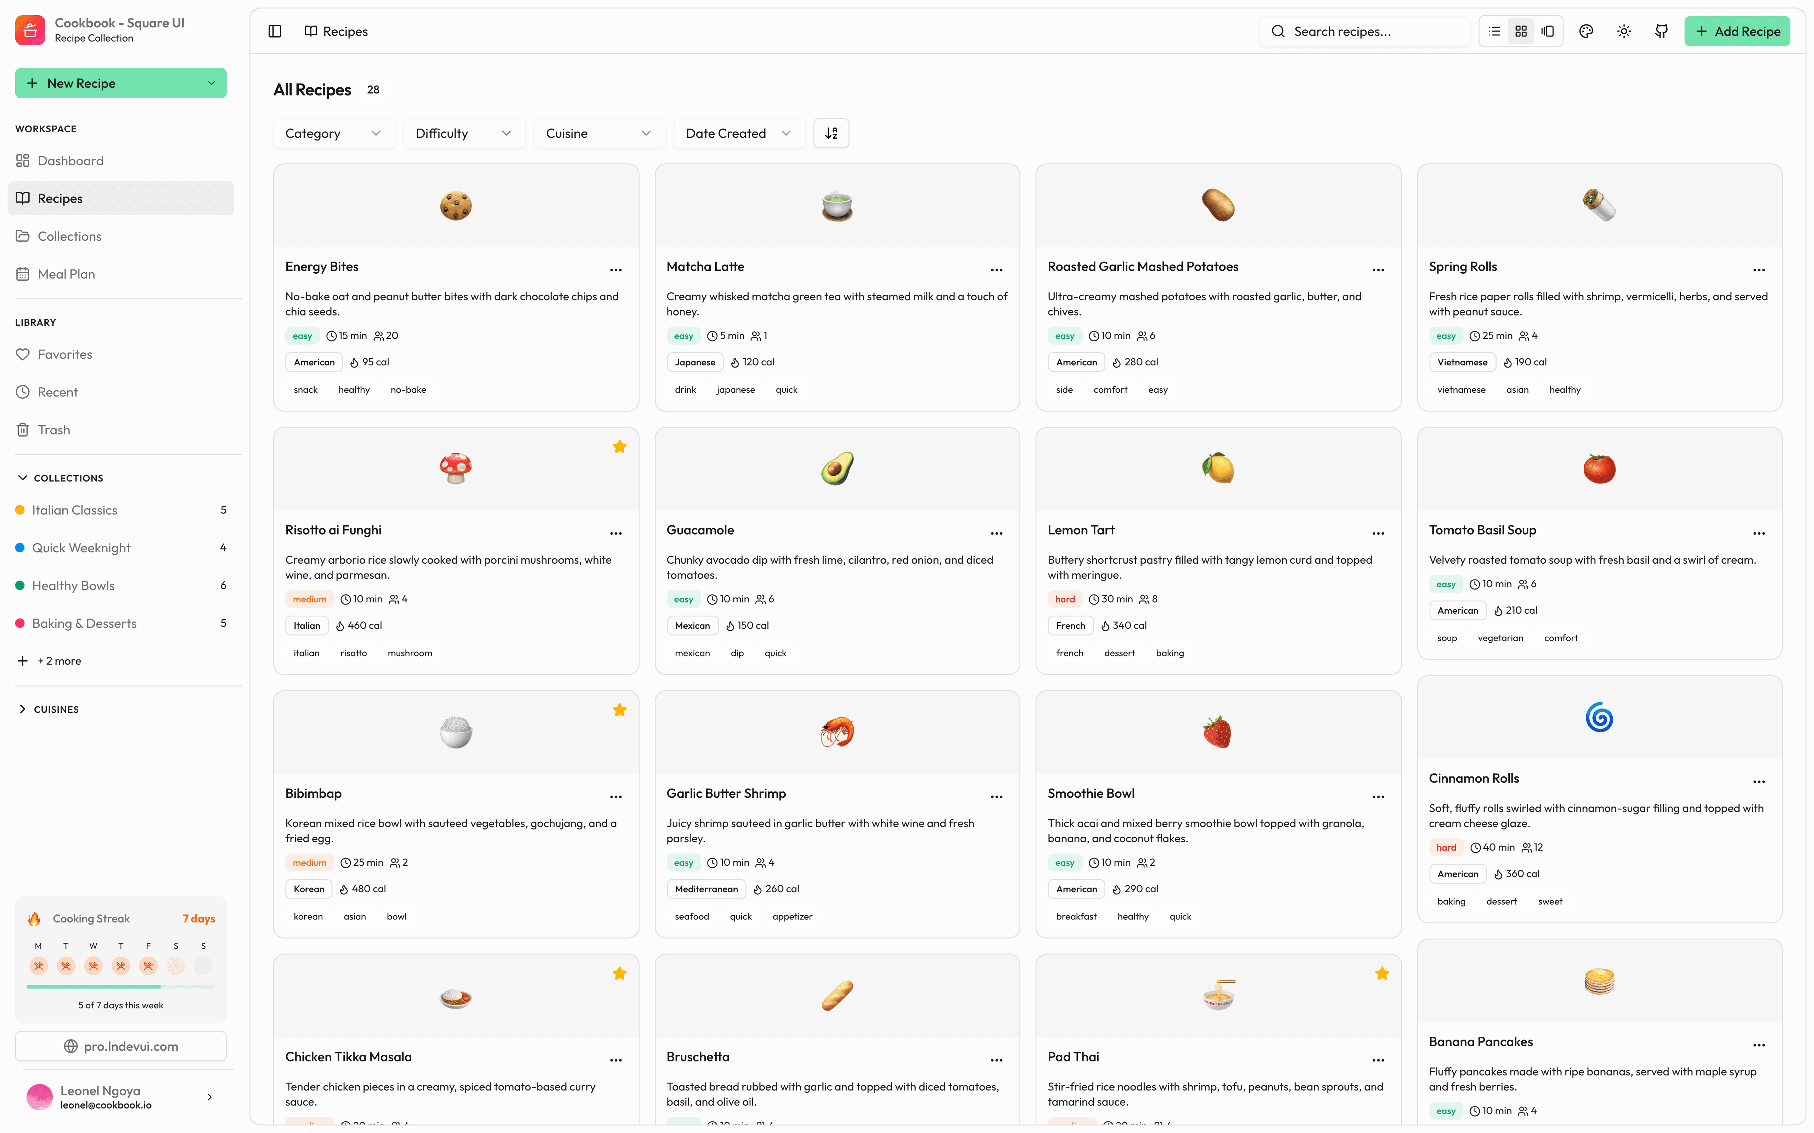
Task: Open Smoothie Bowl more options menu
Action: click(x=1378, y=797)
